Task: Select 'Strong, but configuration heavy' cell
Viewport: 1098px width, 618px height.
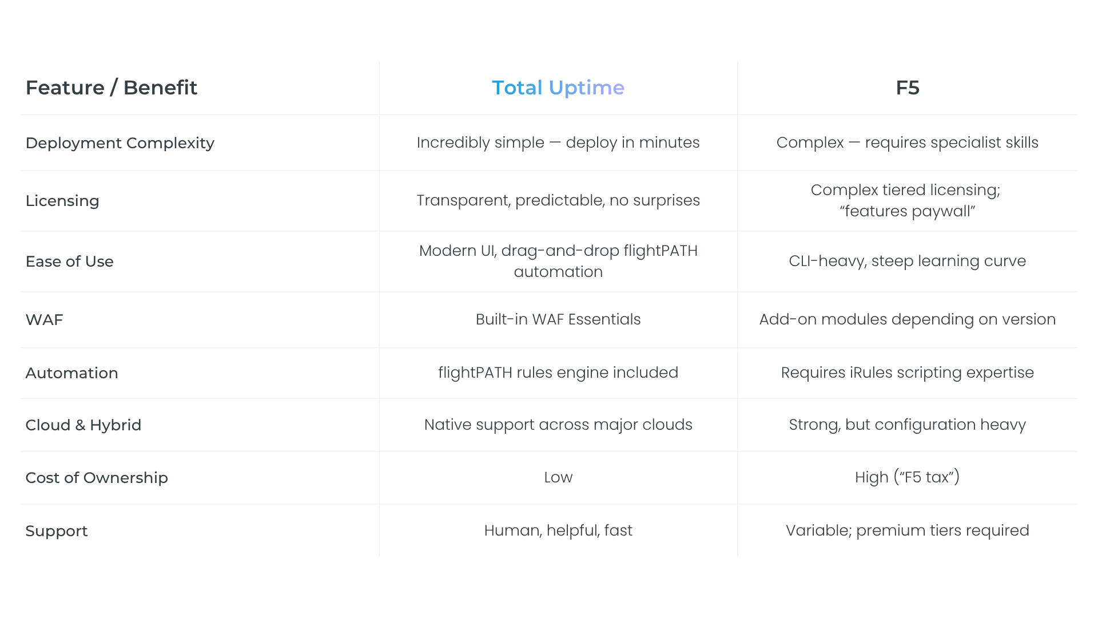Action: pos(908,425)
